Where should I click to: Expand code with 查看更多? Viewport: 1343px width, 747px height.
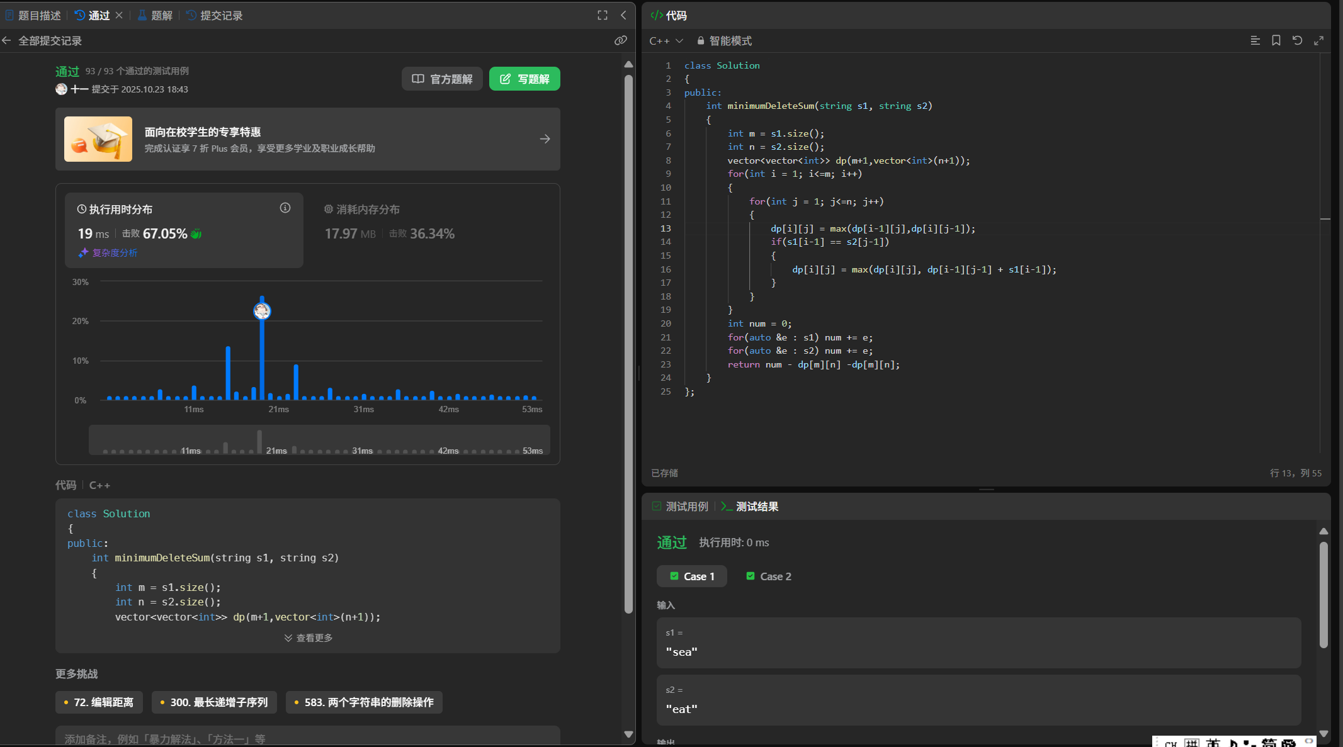tap(308, 638)
